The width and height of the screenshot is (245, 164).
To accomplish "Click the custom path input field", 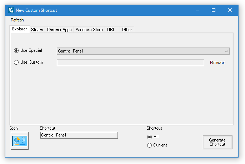I will click(x=130, y=63).
